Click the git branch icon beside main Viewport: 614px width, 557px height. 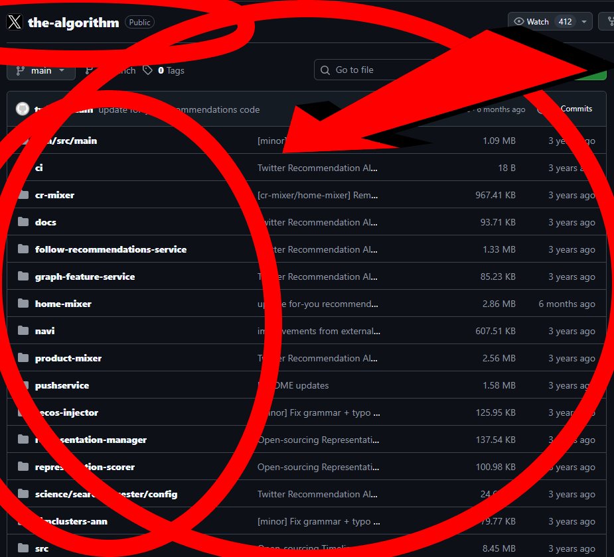[x=21, y=70]
